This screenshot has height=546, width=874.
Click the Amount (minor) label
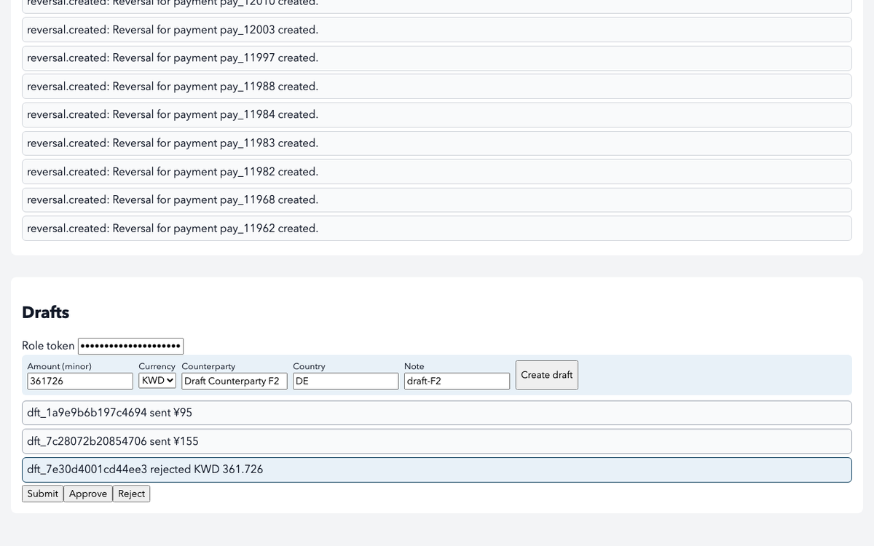(59, 366)
